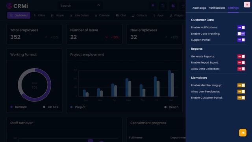Image resolution: width=252 pixels, height=142 pixels.
Task: Disable Allow User Feedbacks switch
Action: (241, 92)
